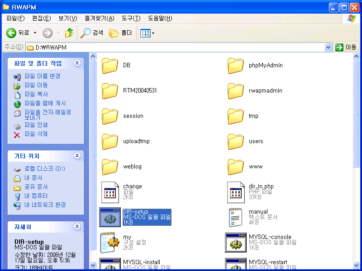Open the 도구(T) menu

pyautogui.click(x=131, y=19)
